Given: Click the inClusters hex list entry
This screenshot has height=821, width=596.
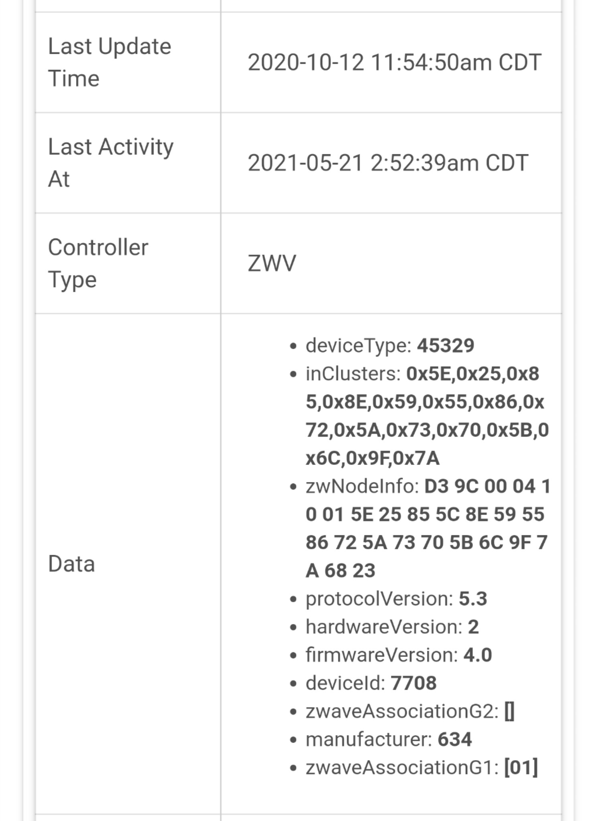Looking at the screenshot, I should tap(427, 416).
